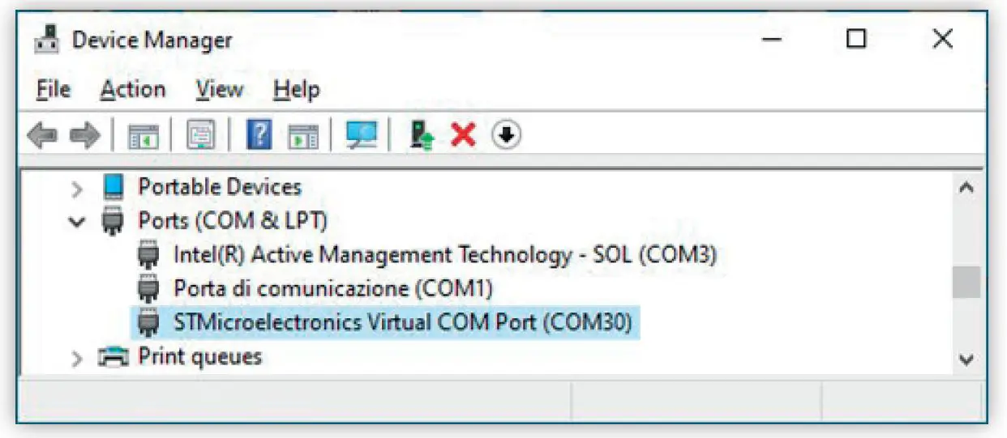
Task: Scan for hardware changes monitor icon
Action: (x=360, y=135)
